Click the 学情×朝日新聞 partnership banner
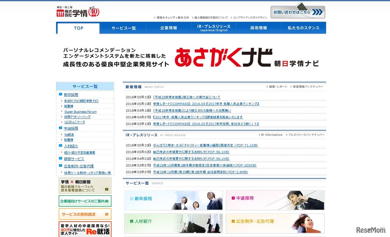The width and height of the screenshot is (390, 237). pyautogui.click(x=85, y=185)
